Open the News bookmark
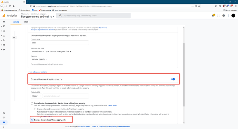This screenshot has width=238, height=129. 34,10
